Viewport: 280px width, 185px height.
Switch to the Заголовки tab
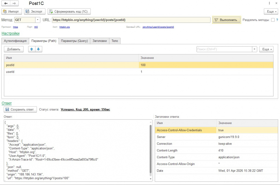coord(100,41)
